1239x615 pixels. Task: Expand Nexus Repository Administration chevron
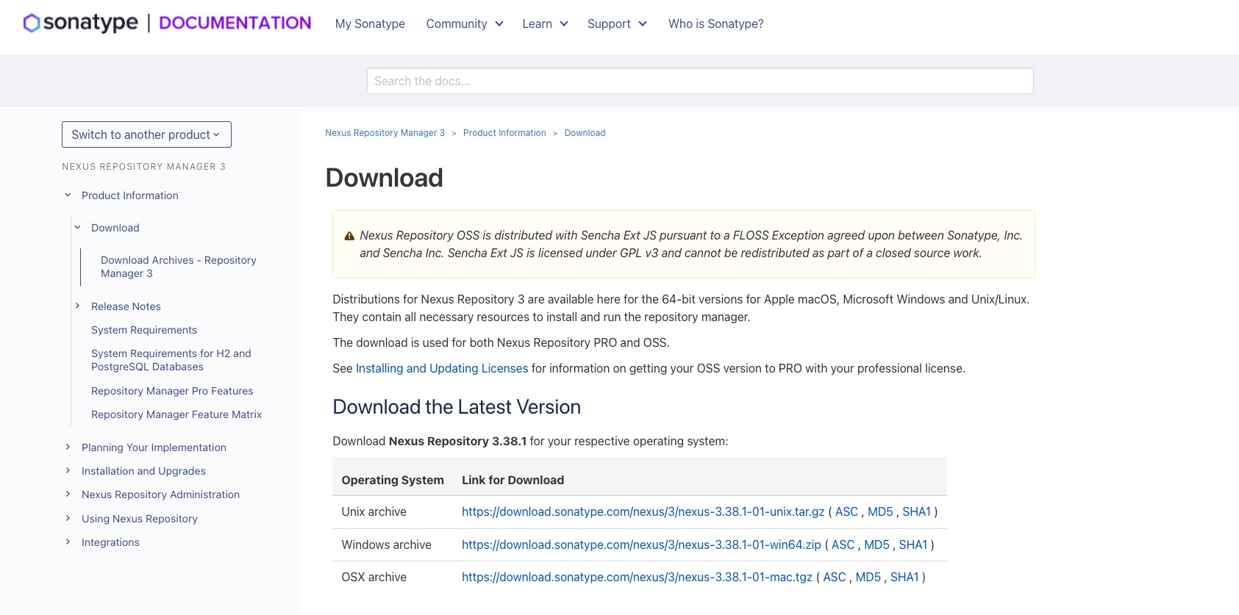click(x=68, y=494)
